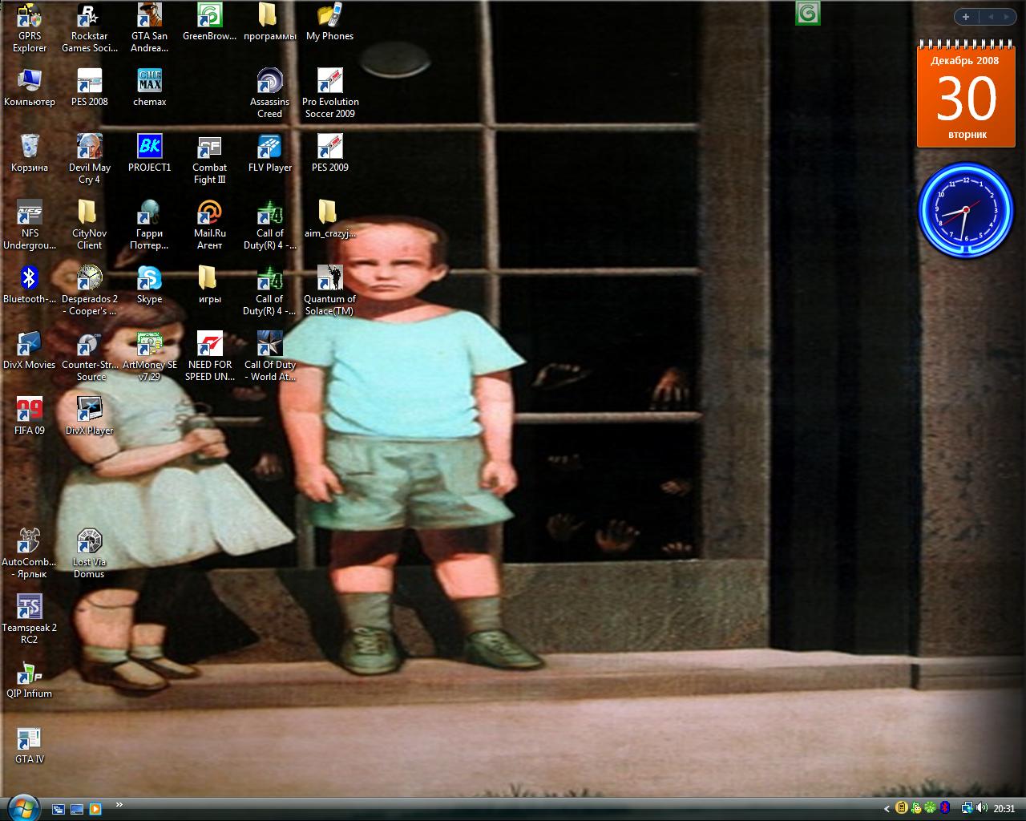Show hidden tray icons arrow

pos(887,809)
